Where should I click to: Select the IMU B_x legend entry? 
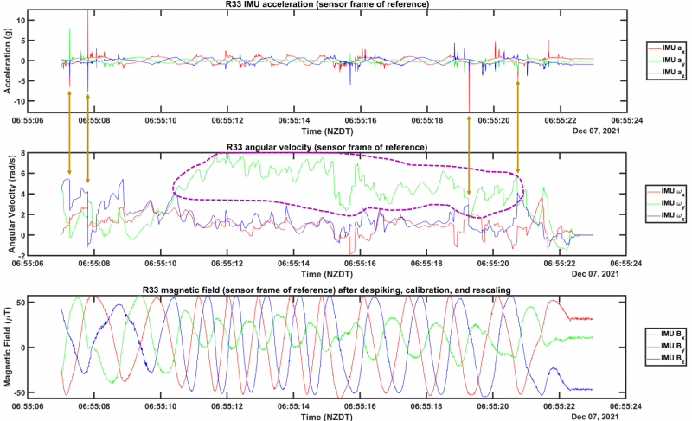click(x=671, y=332)
